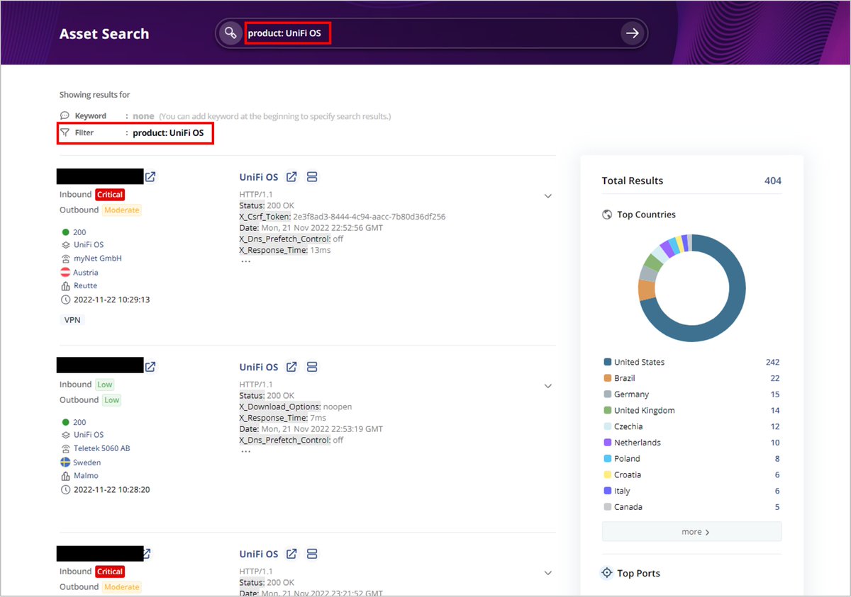Open external link icon next to Sweden UniFi OS title
Image resolution: width=851 pixels, height=597 pixels.
pyautogui.click(x=291, y=367)
